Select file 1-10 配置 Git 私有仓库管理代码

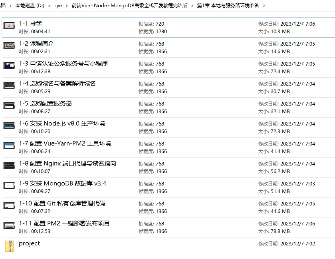click(x=62, y=203)
